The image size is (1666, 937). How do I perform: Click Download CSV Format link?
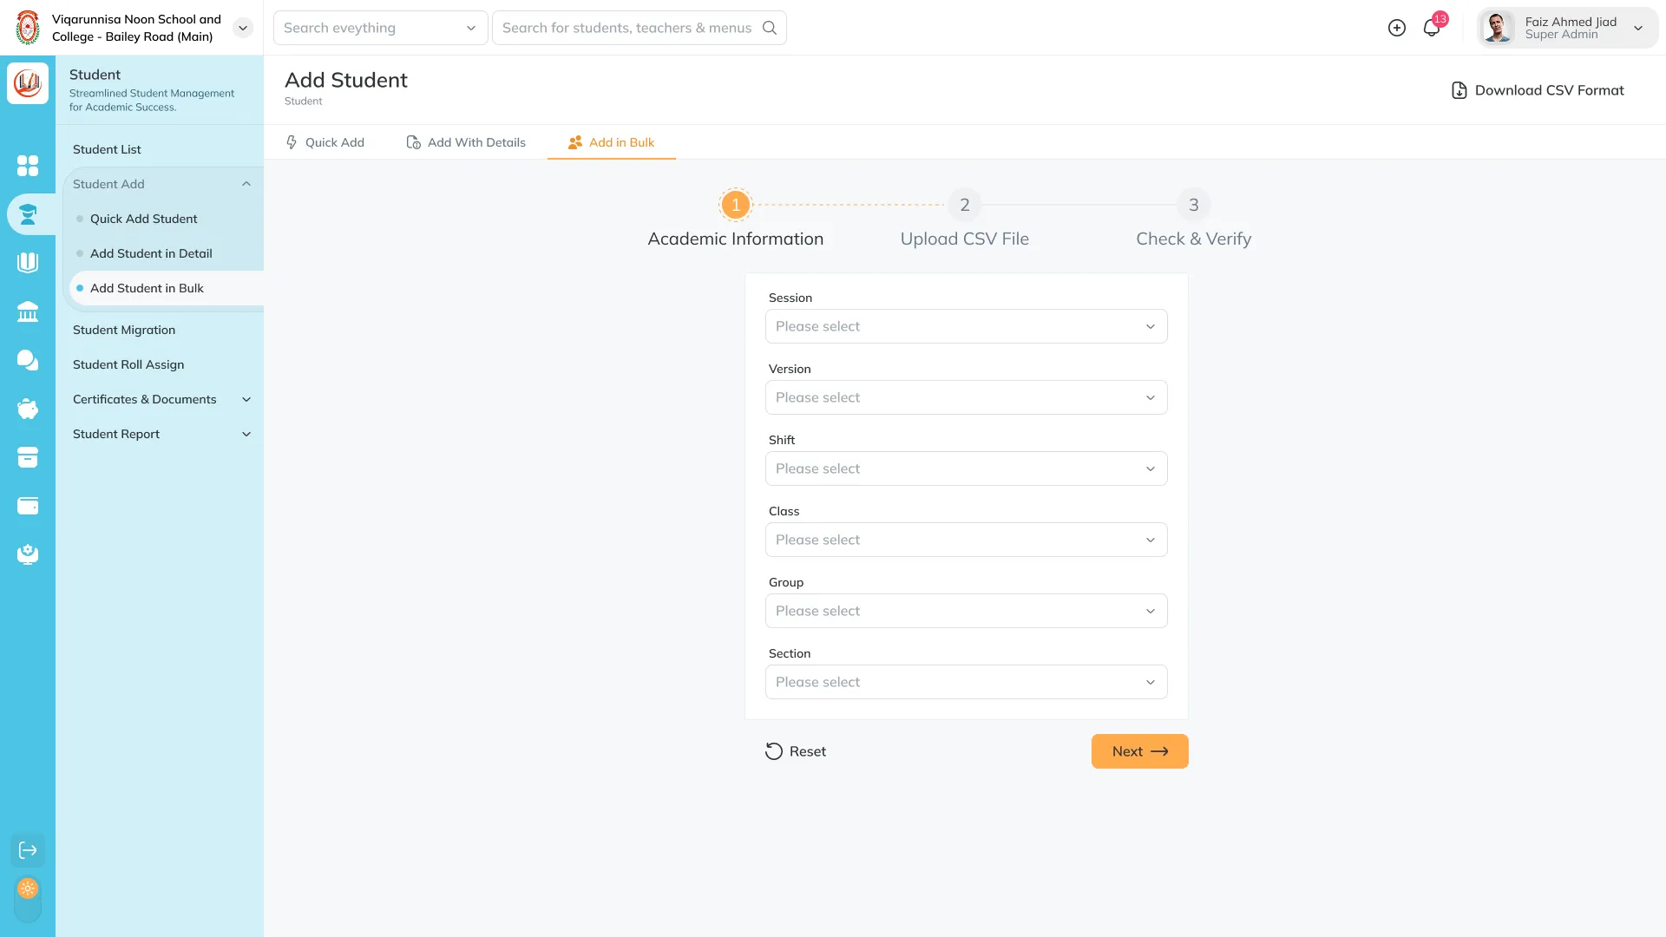[1538, 90]
